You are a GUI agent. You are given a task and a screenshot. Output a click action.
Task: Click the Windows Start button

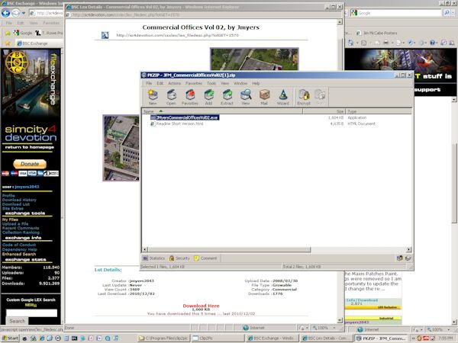(10, 338)
